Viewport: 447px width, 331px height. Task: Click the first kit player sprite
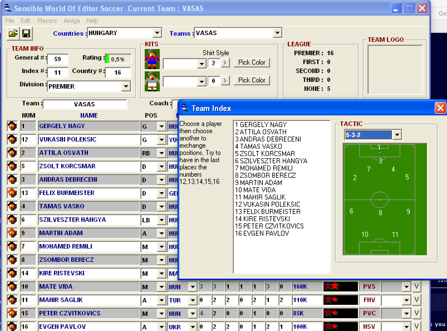click(152, 59)
